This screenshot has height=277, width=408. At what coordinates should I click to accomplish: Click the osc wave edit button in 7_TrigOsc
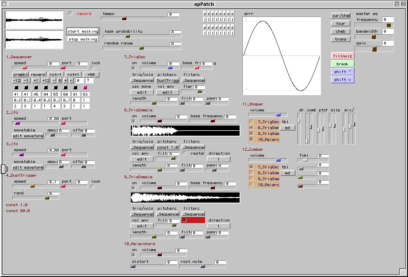tap(142, 92)
